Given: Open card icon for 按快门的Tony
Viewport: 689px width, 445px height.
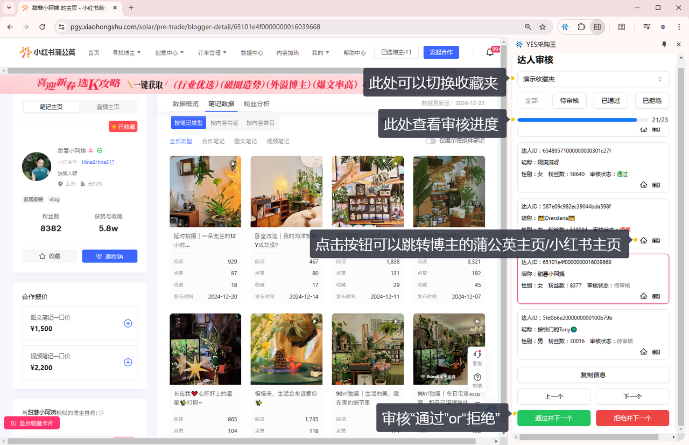Looking at the screenshot, I should point(656,352).
